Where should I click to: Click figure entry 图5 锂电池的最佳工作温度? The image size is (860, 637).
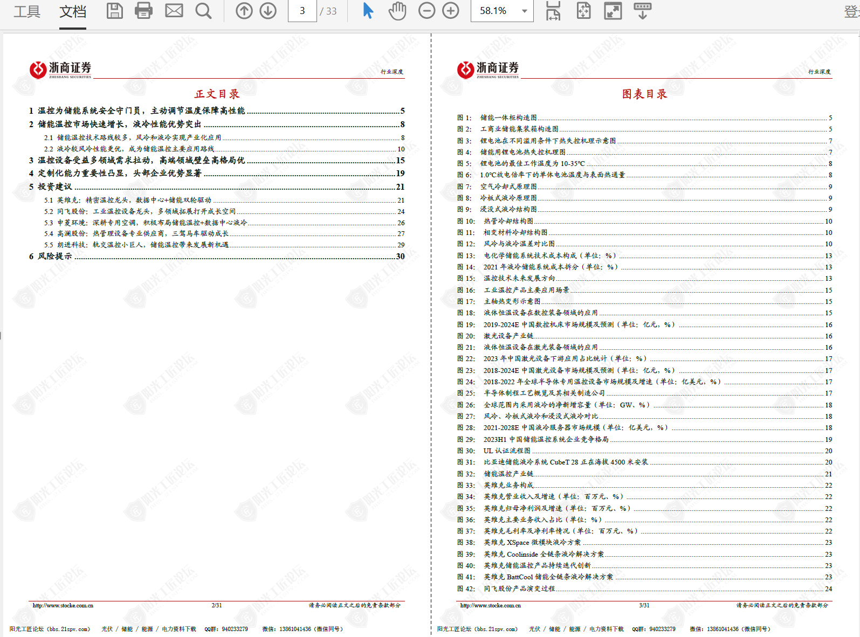tap(644, 163)
